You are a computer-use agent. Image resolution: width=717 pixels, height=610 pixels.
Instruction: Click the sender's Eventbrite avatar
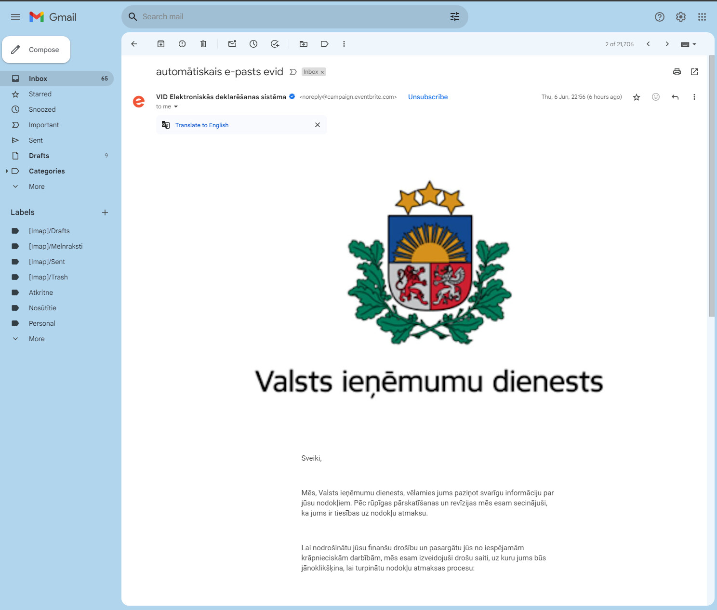139,101
